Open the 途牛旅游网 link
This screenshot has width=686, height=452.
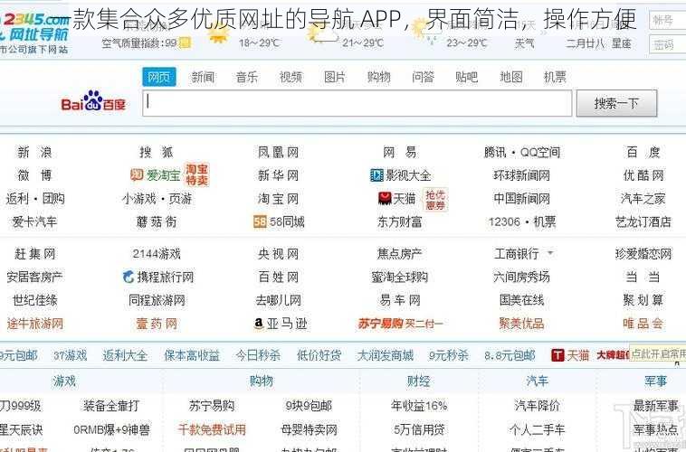pyautogui.click(x=35, y=324)
